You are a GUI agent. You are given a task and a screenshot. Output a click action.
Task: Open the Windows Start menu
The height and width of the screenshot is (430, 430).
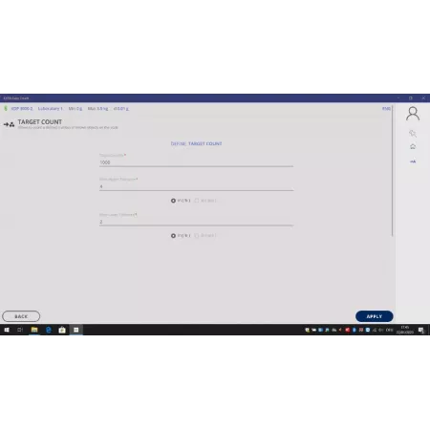7,330
